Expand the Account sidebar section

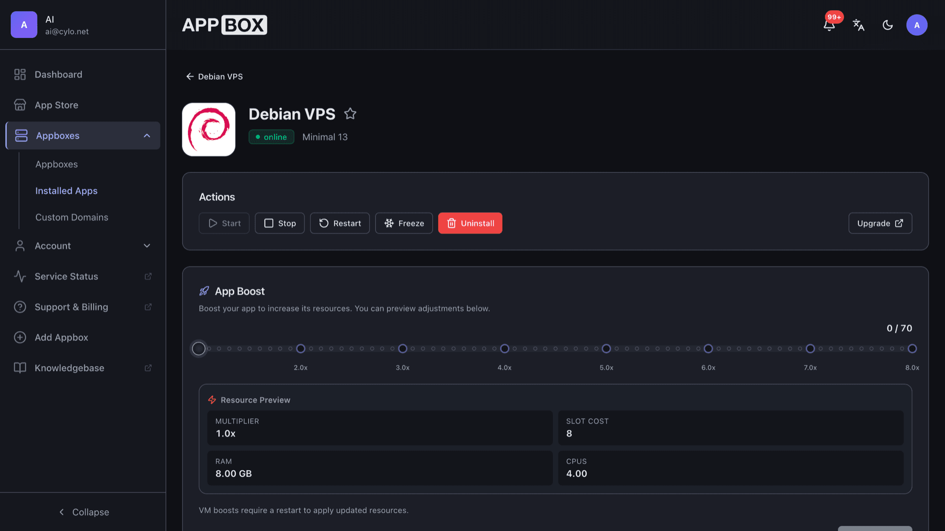[83, 246]
